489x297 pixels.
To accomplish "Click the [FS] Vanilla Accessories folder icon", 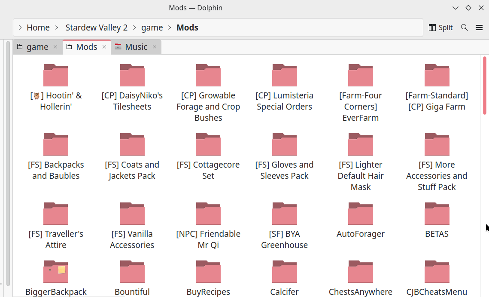I will click(132, 214).
